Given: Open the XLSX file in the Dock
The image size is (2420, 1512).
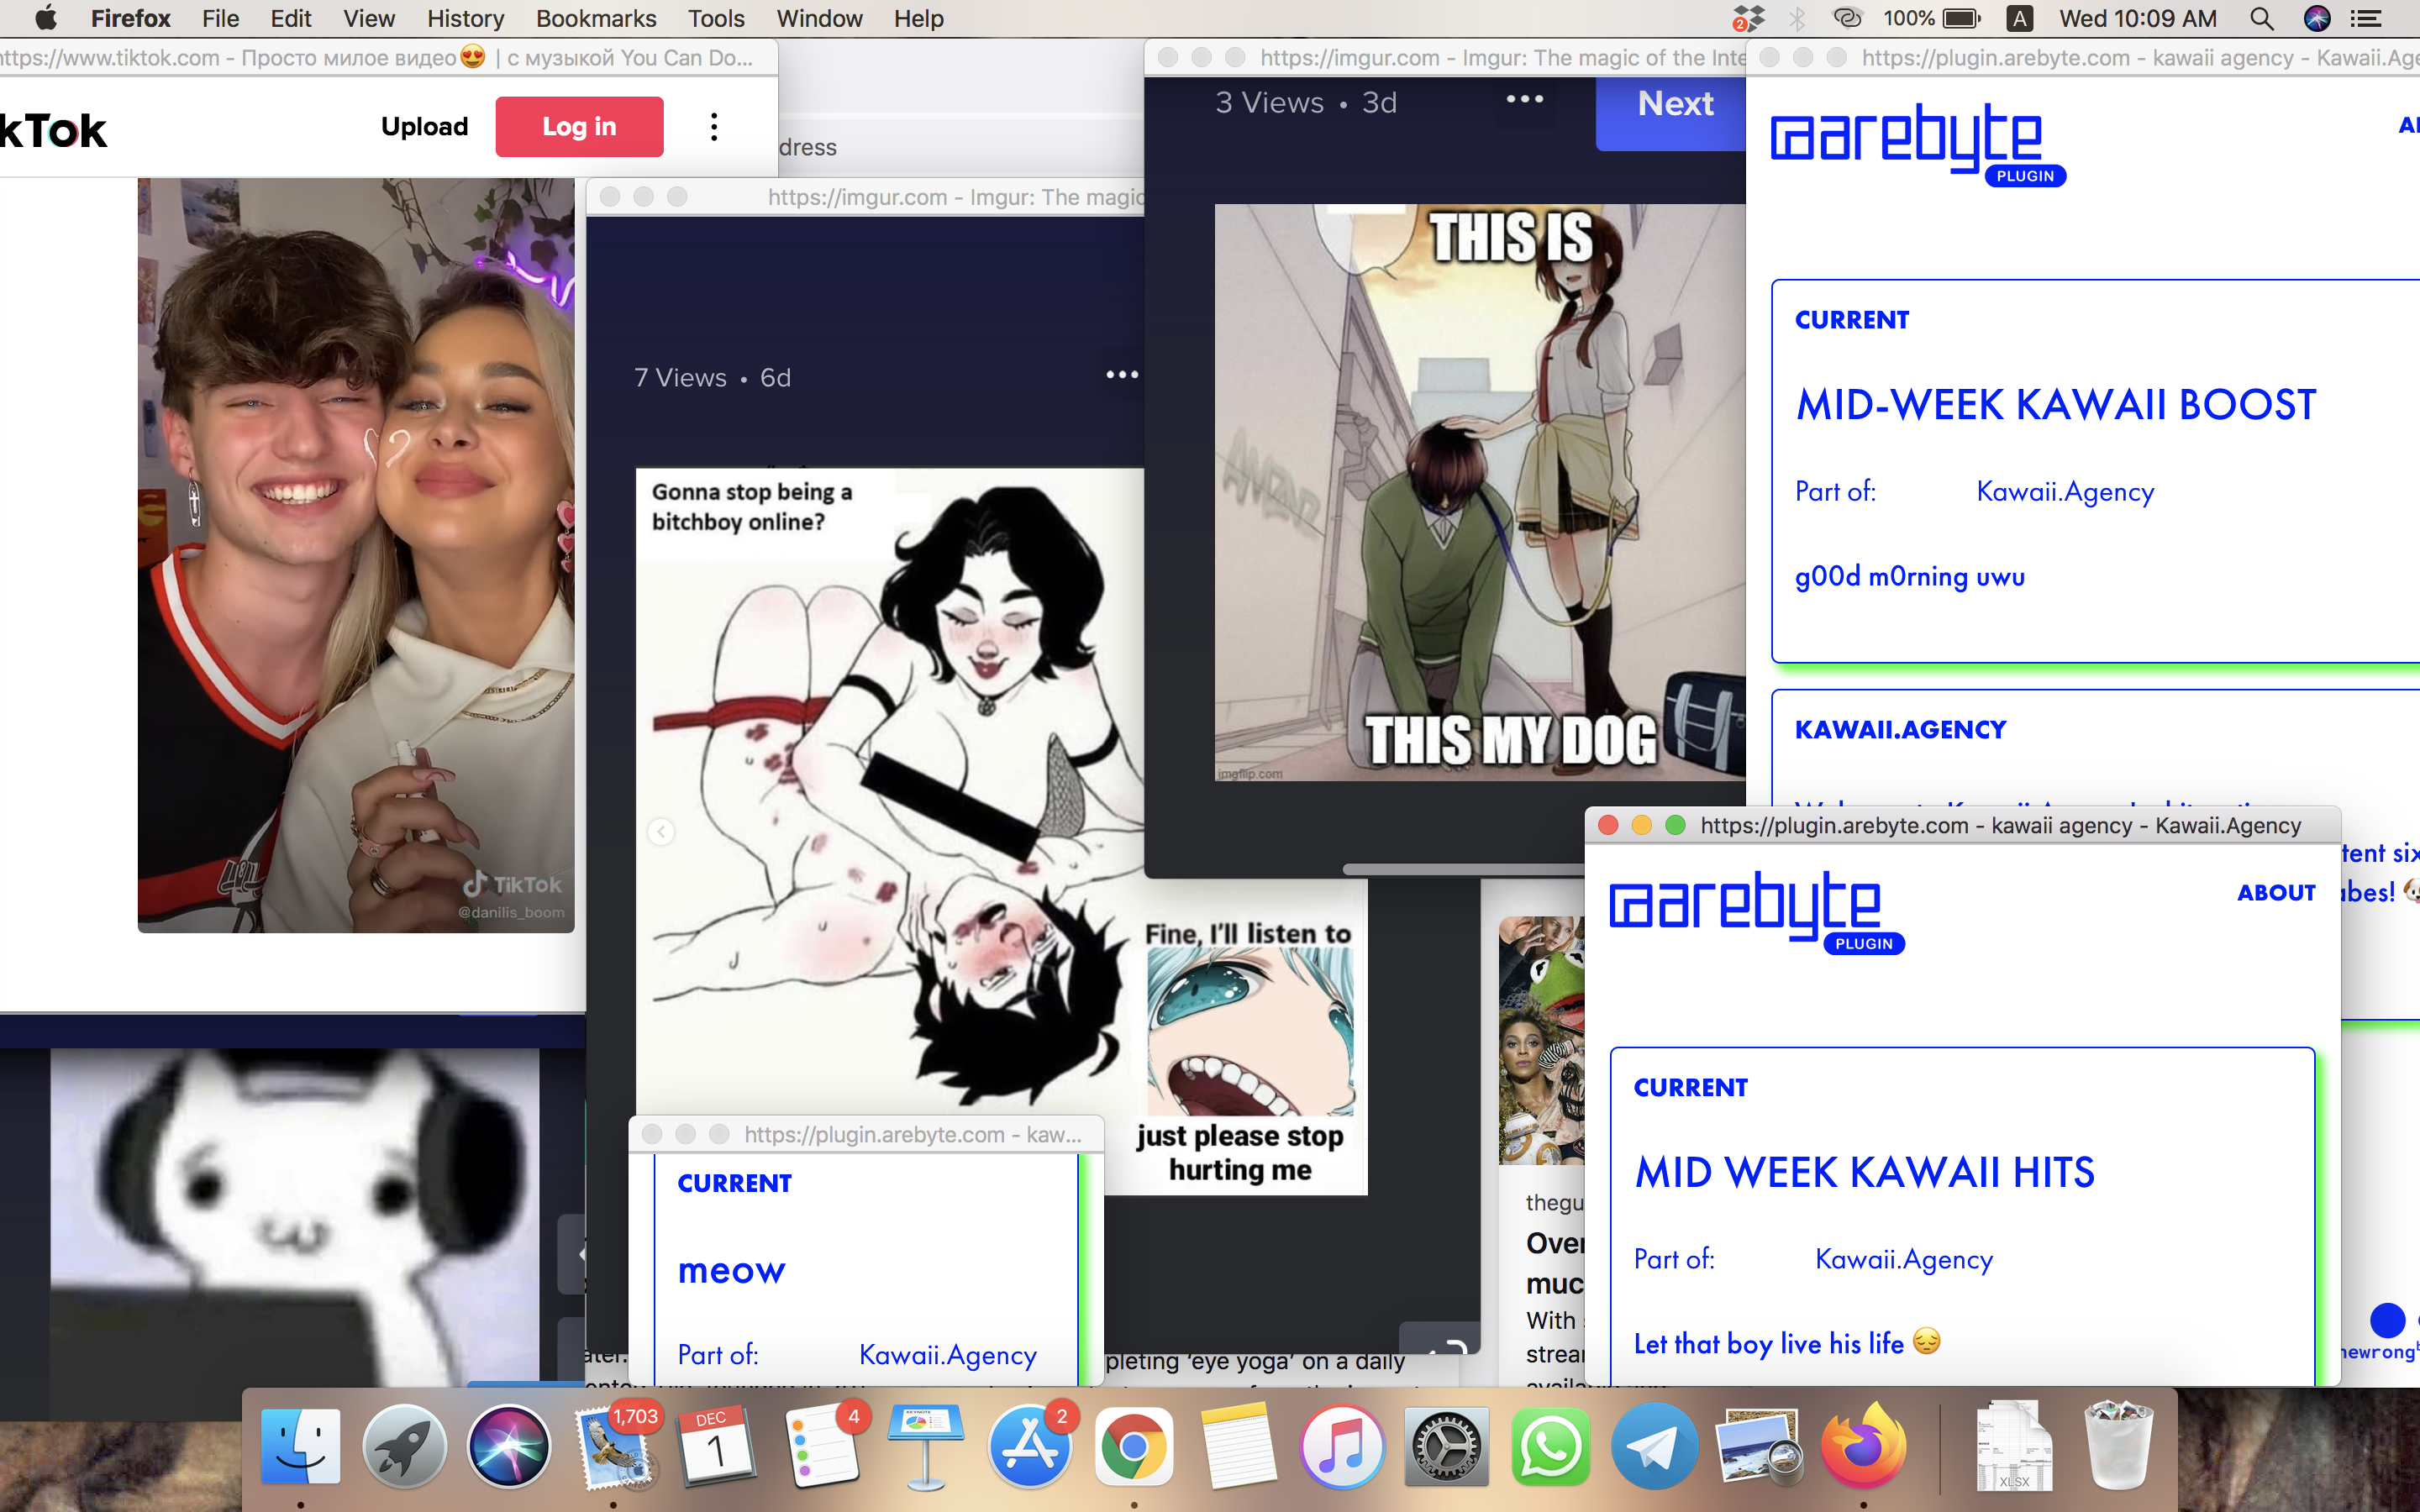Looking at the screenshot, I should pyautogui.click(x=2014, y=1446).
